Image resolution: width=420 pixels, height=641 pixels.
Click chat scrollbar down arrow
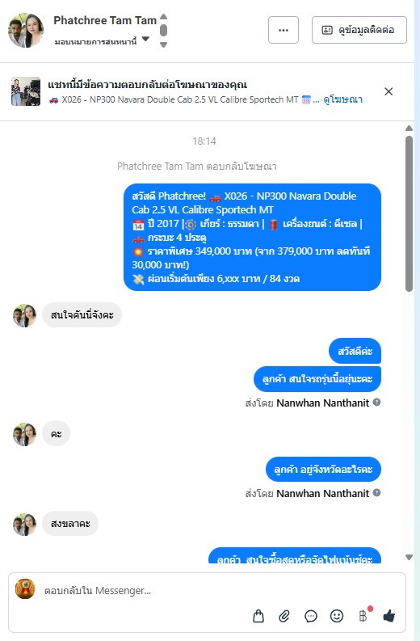click(409, 557)
